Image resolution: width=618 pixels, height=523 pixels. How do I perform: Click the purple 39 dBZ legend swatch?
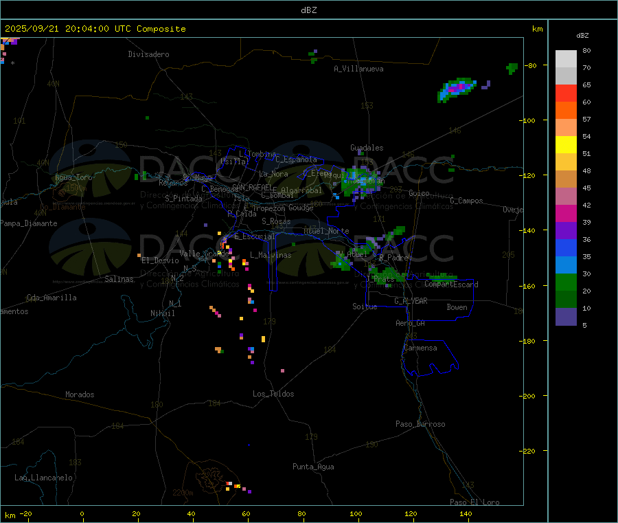pyautogui.click(x=566, y=231)
